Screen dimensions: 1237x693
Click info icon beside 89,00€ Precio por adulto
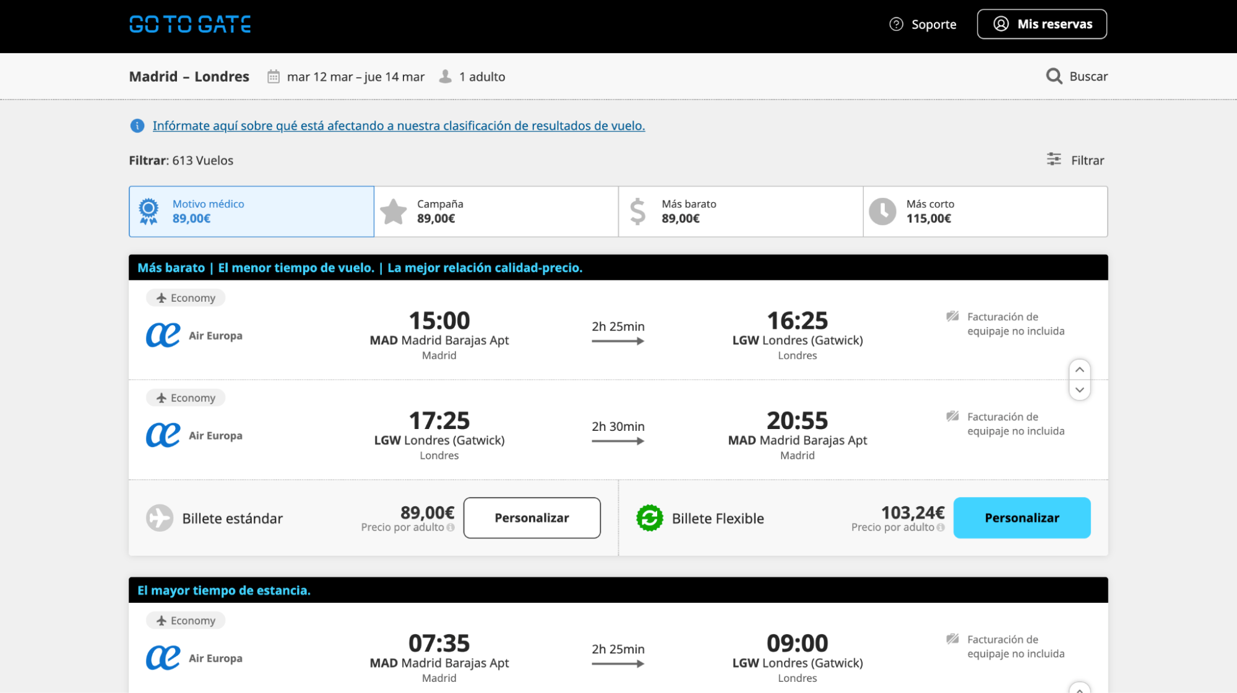coord(450,527)
